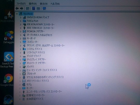Viewport: 140px width, 105px height.
Task: Click the show/hide console tree toolbar icon
Action: (x=27, y=9)
